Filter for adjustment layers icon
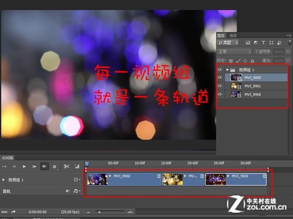The width and height of the screenshot is (293, 219). [x=255, y=43]
